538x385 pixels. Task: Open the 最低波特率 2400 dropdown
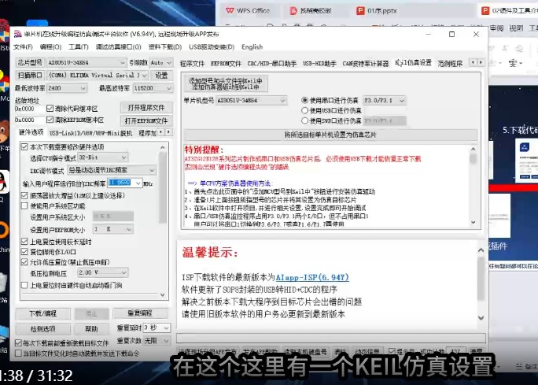[x=67, y=88]
